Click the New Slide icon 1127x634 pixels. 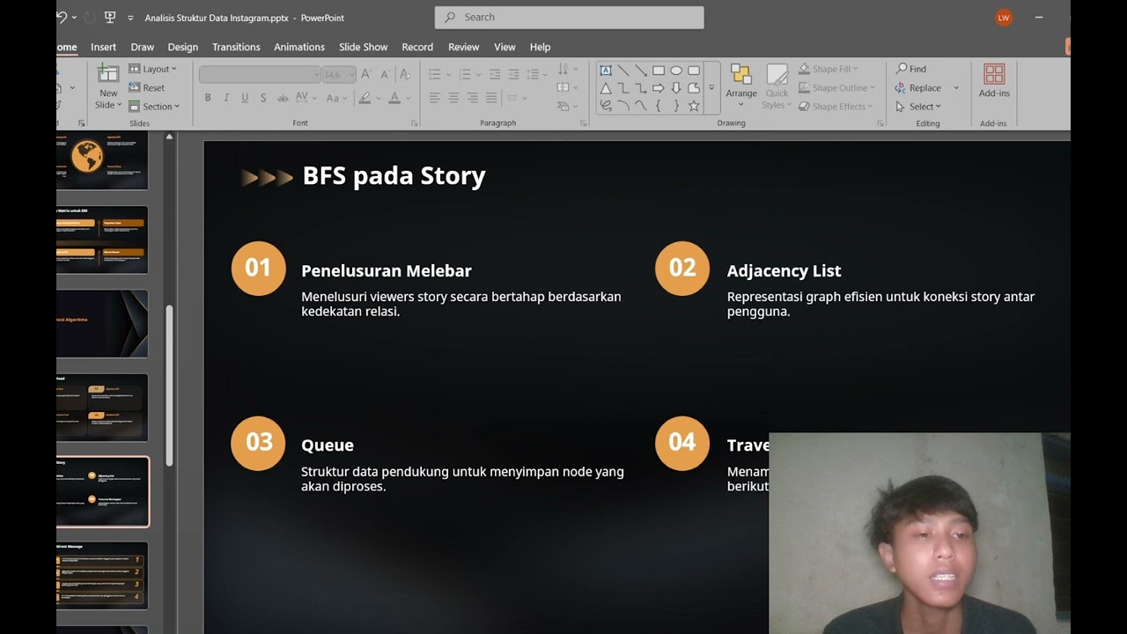tap(108, 74)
